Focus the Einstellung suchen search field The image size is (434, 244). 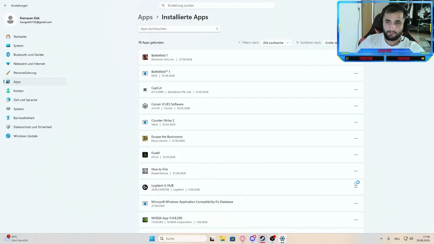click(217, 5)
